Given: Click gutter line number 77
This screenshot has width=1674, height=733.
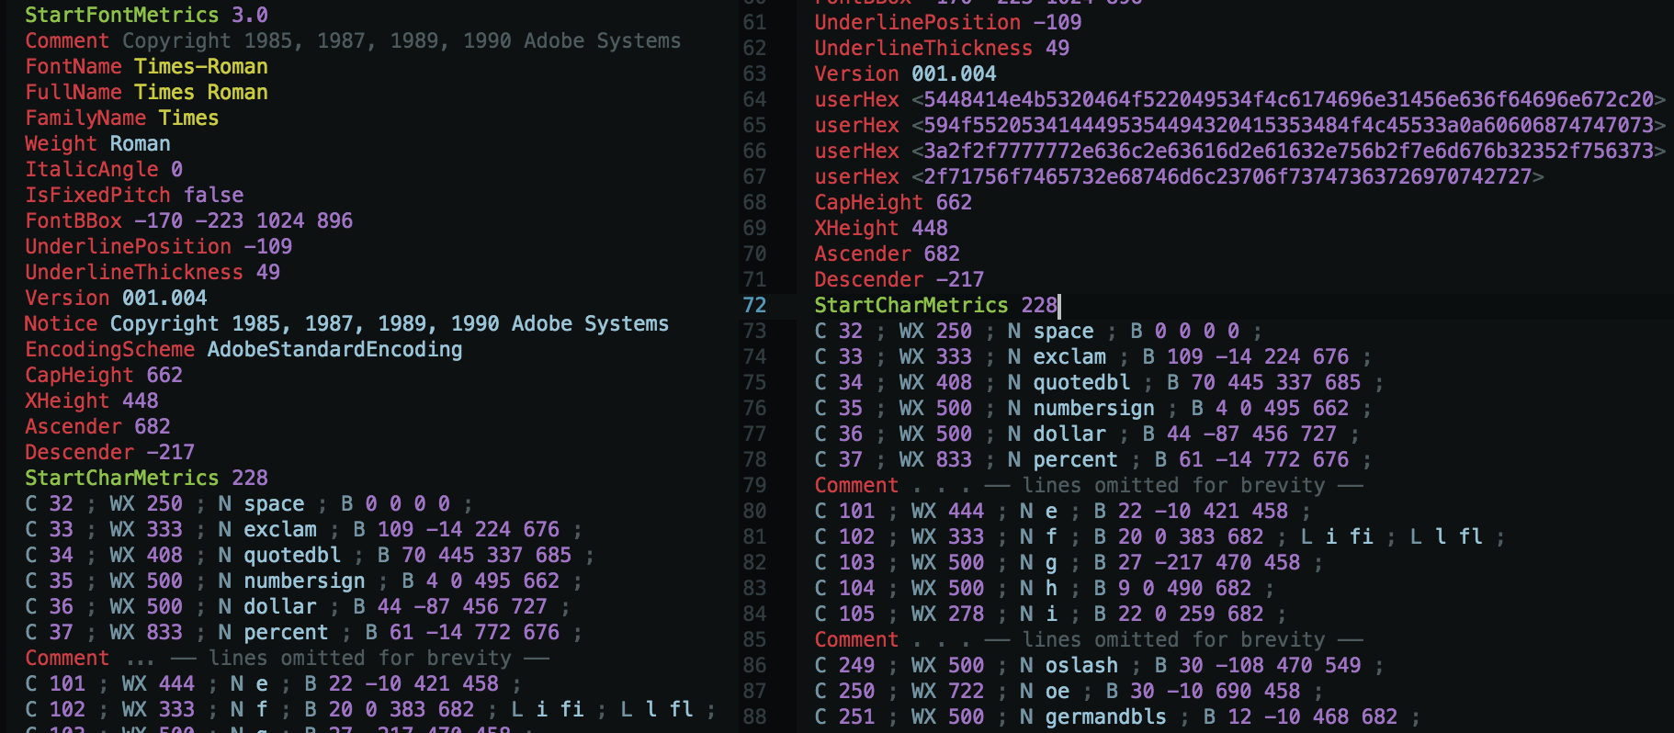Looking at the screenshot, I should 754,434.
